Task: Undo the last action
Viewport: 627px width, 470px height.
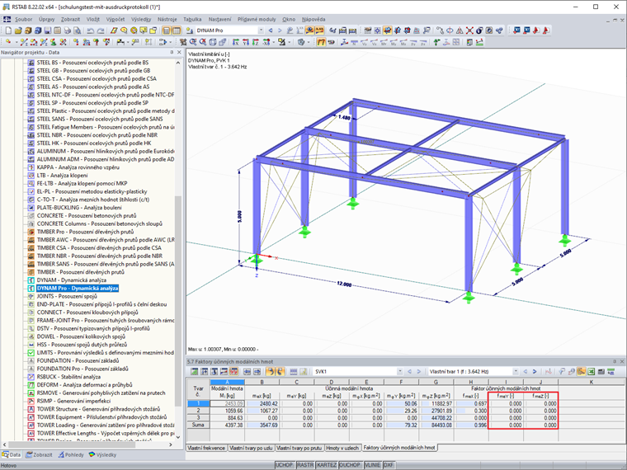Action: tap(91, 31)
